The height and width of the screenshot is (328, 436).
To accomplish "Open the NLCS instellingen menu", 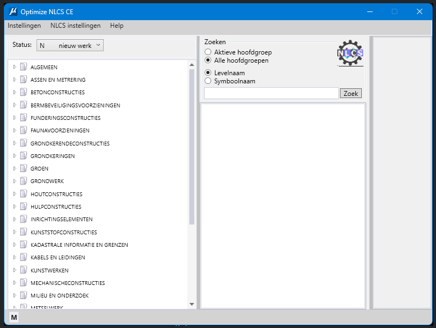I will pyautogui.click(x=75, y=26).
